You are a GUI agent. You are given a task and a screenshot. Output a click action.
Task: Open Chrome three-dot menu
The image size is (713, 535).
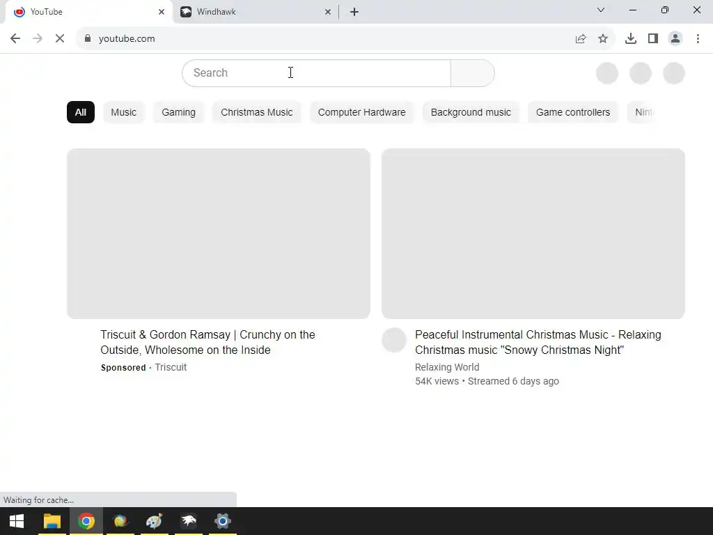698,39
